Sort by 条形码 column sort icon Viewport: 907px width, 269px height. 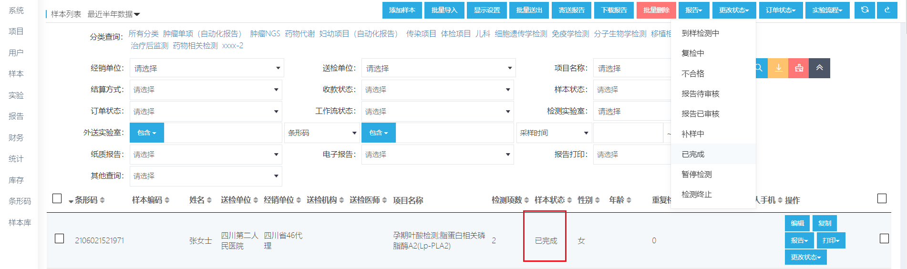(103, 200)
